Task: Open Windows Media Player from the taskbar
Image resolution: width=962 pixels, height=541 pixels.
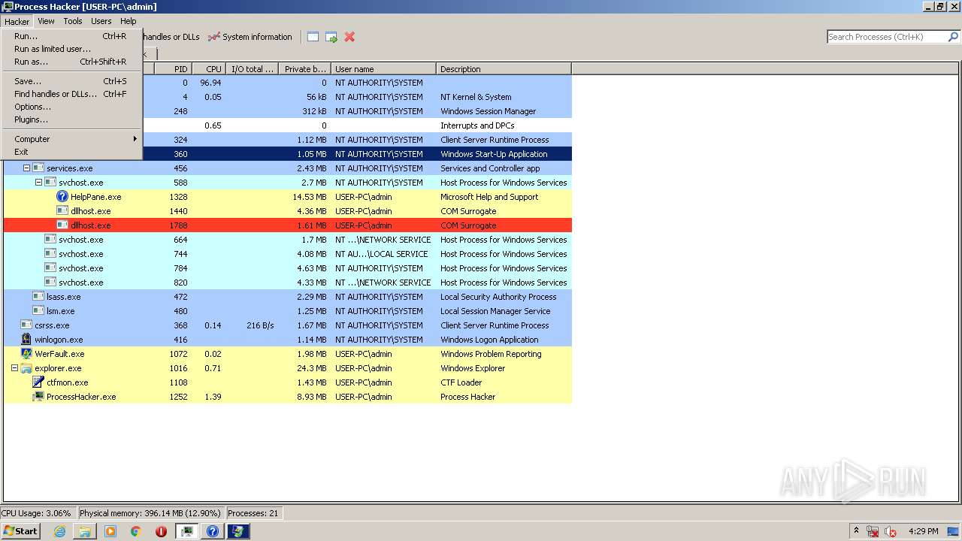Action: (x=110, y=531)
